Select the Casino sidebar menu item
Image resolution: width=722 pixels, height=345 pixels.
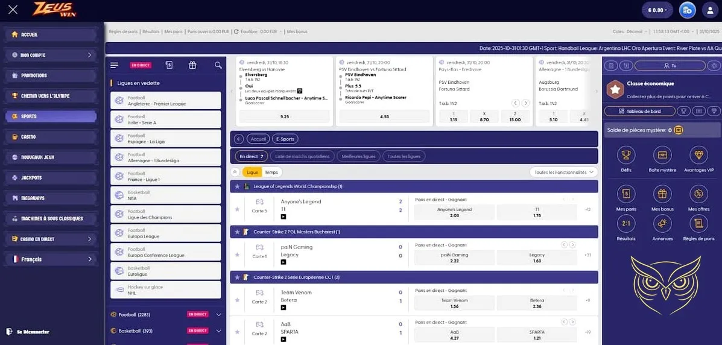[x=51, y=137]
